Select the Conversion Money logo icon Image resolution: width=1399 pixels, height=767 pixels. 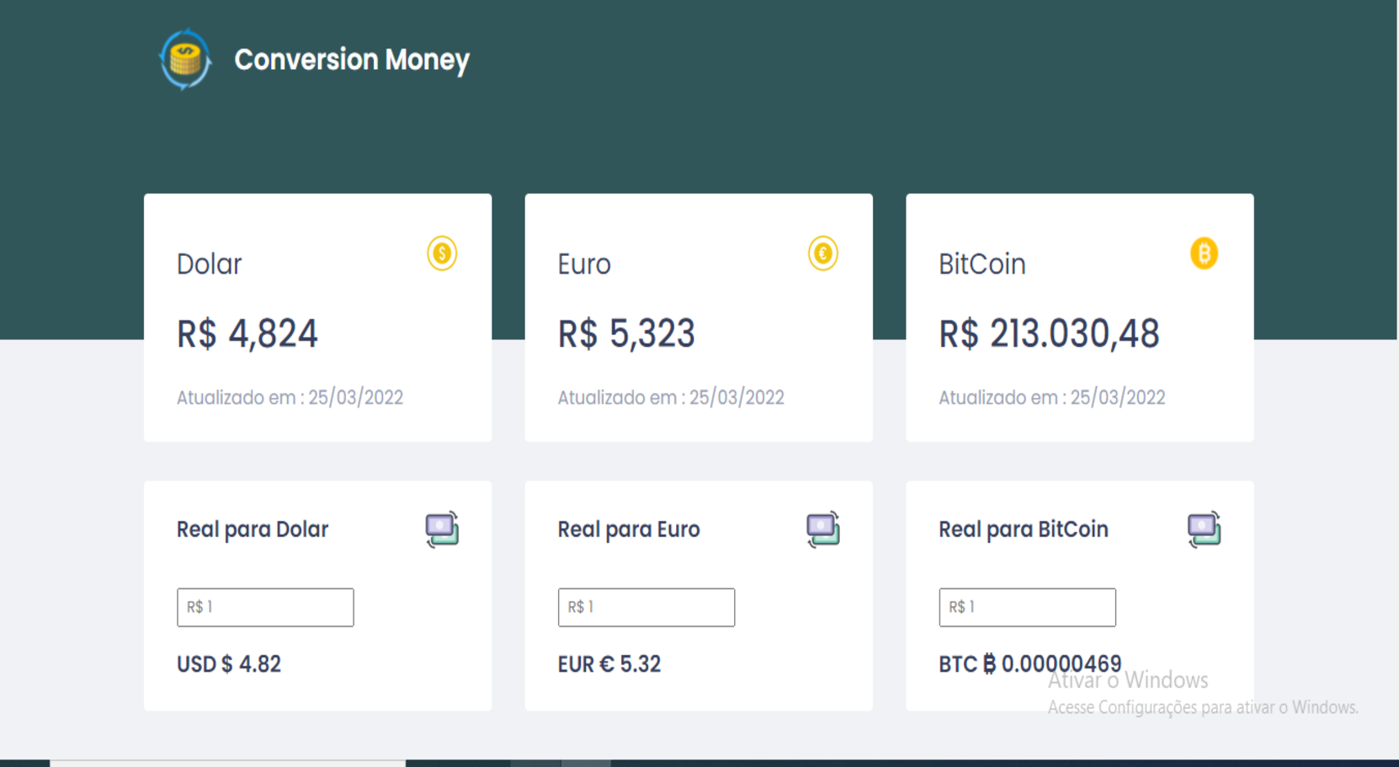[184, 58]
